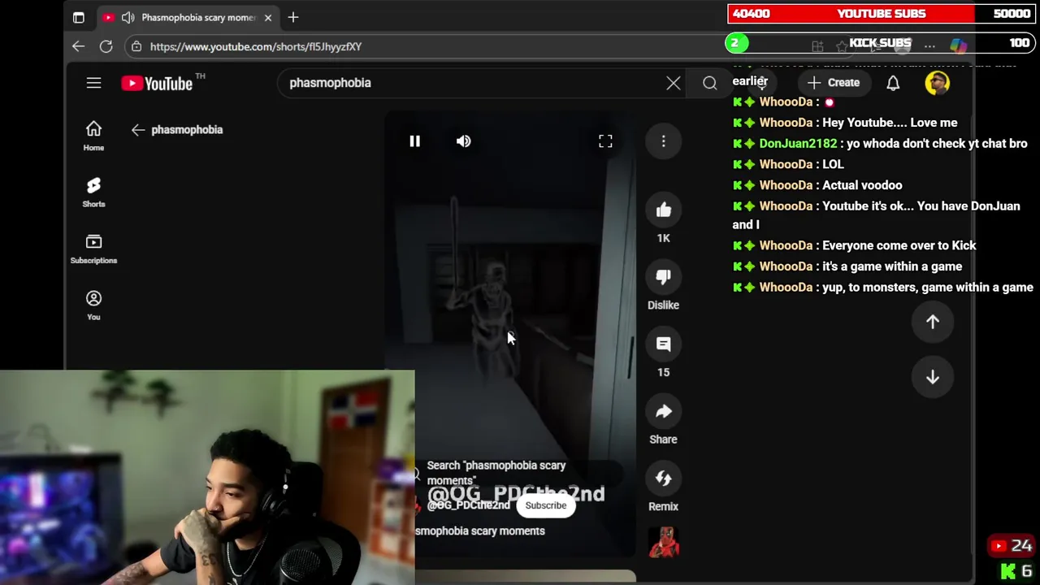Reload the browser page
The width and height of the screenshot is (1040, 585).
(106, 46)
